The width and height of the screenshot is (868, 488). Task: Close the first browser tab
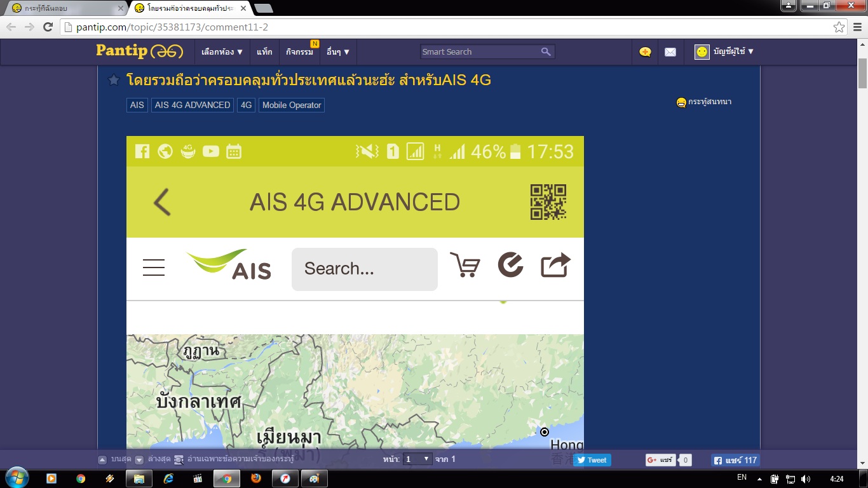click(120, 9)
